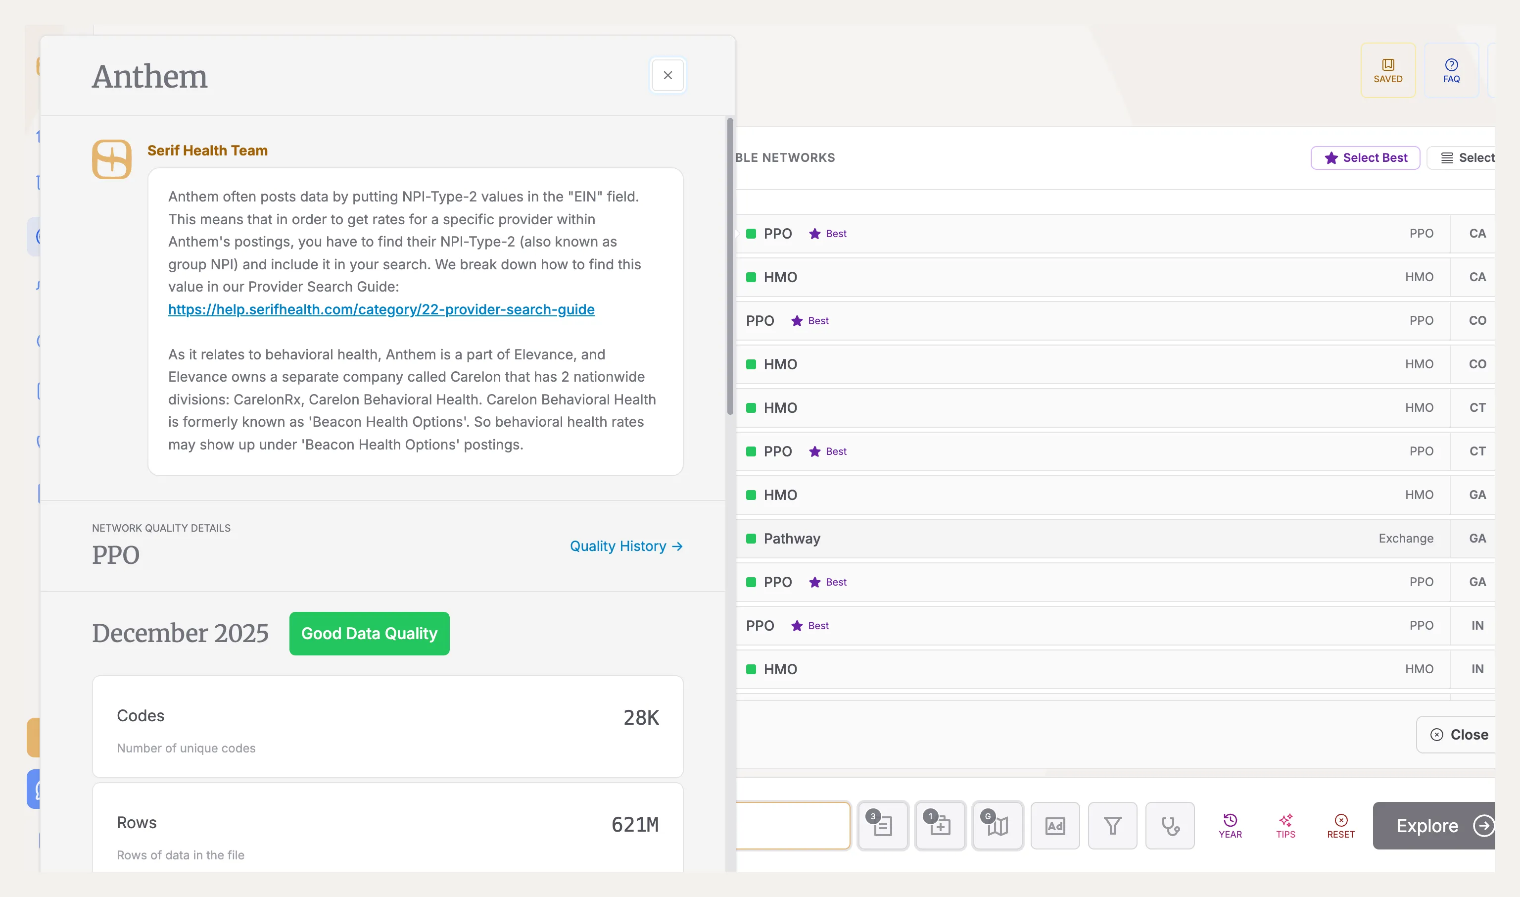This screenshot has width=1520, height=897.
Task: Click the clipboard document icon with badge 3
Action: coord(883,825)
